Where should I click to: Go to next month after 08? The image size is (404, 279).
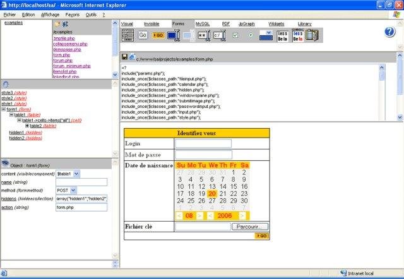[x=199, y=216]
